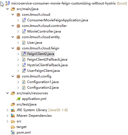Click the FeignClient2Fallback.java file icon
This screenshot has width=128, height=135.
[x=24, y=60]
